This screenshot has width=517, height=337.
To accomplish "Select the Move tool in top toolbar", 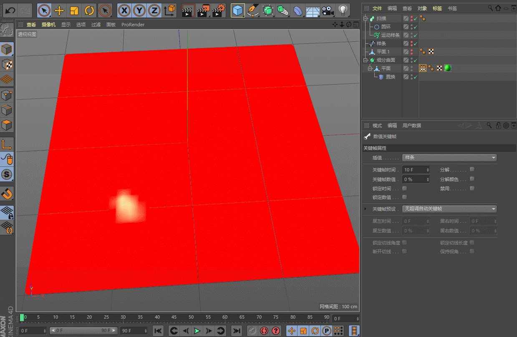I will tap(59, 10).
